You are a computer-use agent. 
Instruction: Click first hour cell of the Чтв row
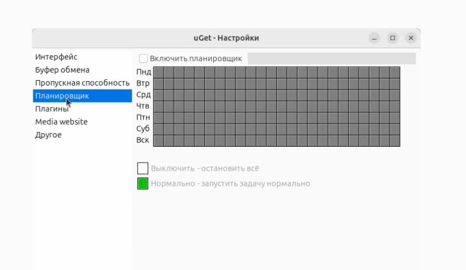click(159, 106)
